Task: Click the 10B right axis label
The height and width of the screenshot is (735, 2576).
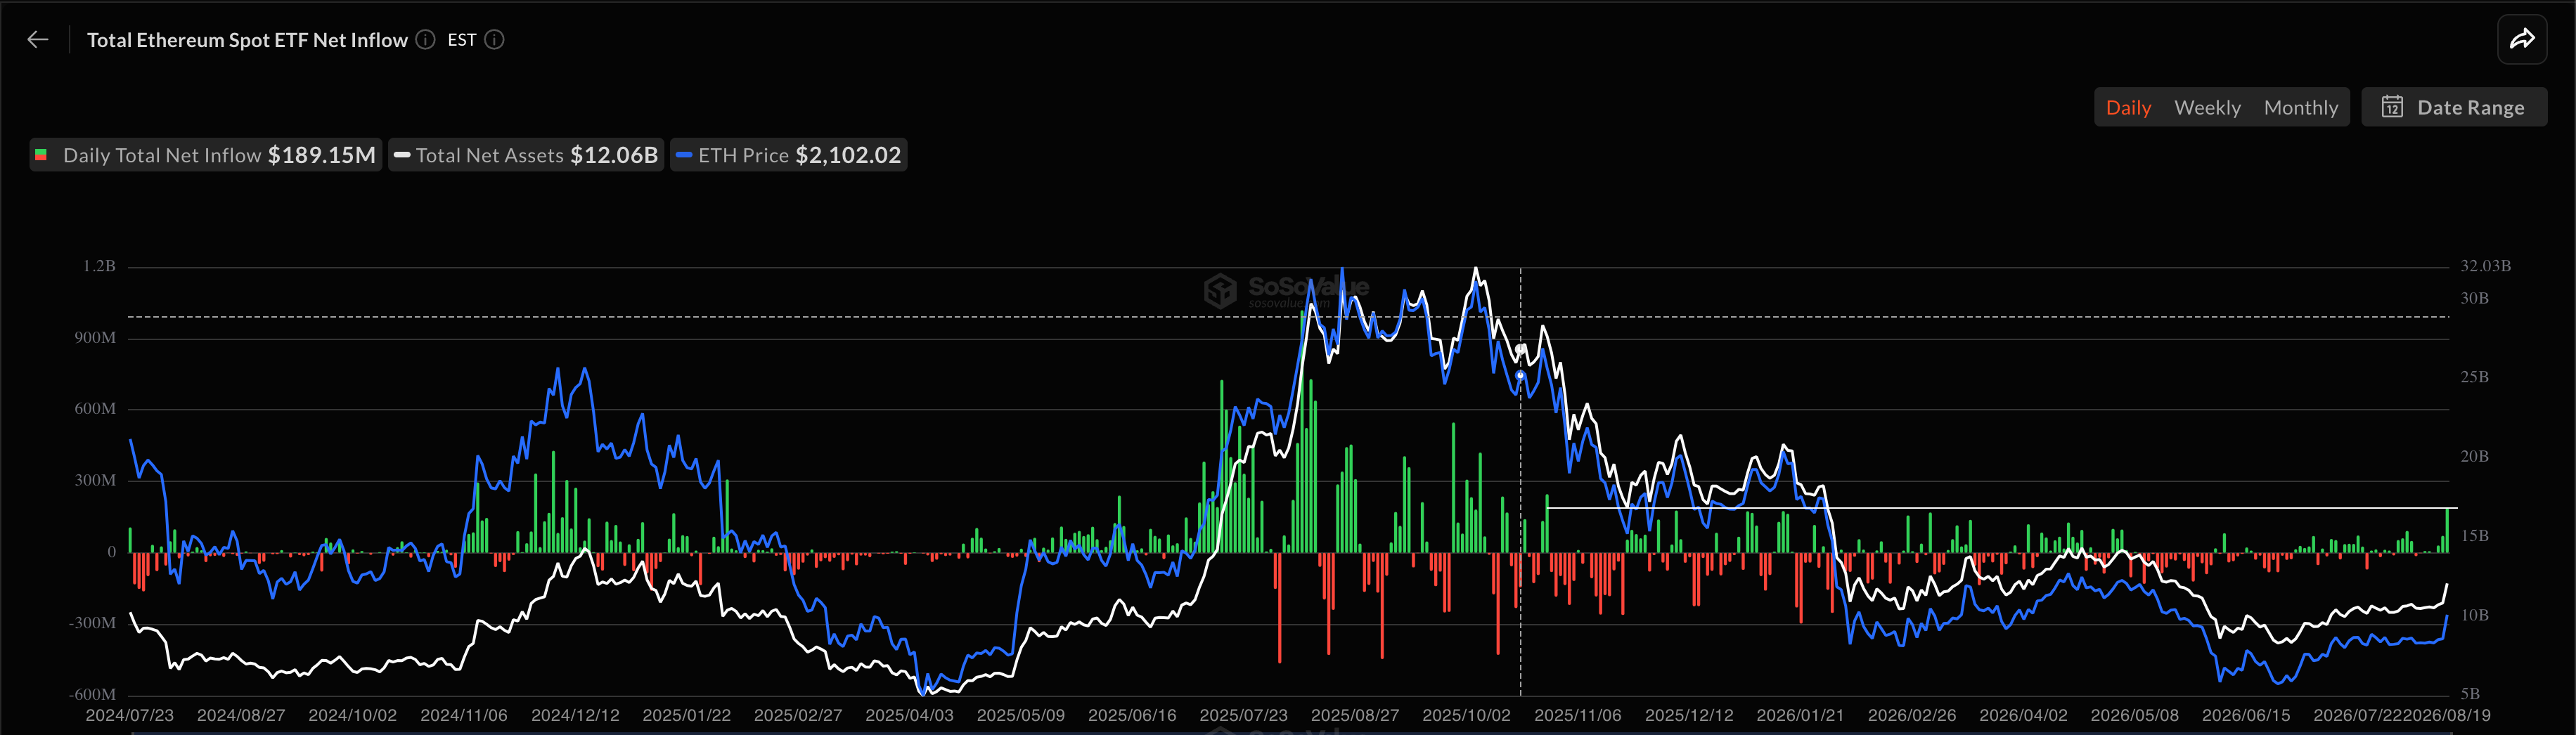Action: click(x=2474, y=615)
